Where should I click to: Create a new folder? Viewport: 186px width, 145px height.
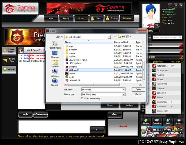click(123, 37)
